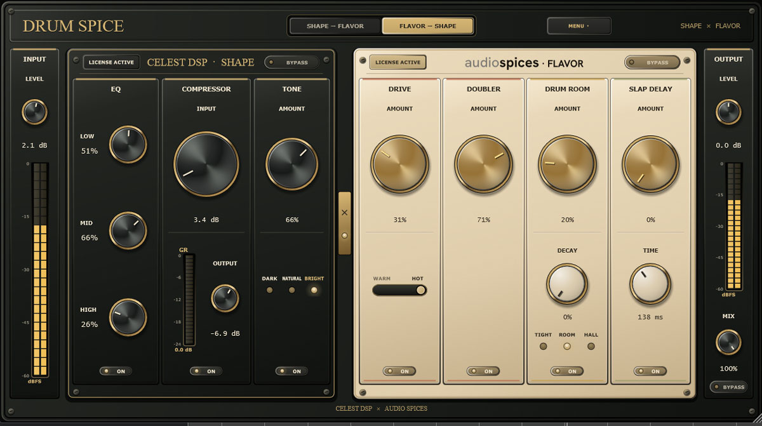Click the compressor GR meter
The width and height of the screenshot is (762, 426).
(189, 300)
